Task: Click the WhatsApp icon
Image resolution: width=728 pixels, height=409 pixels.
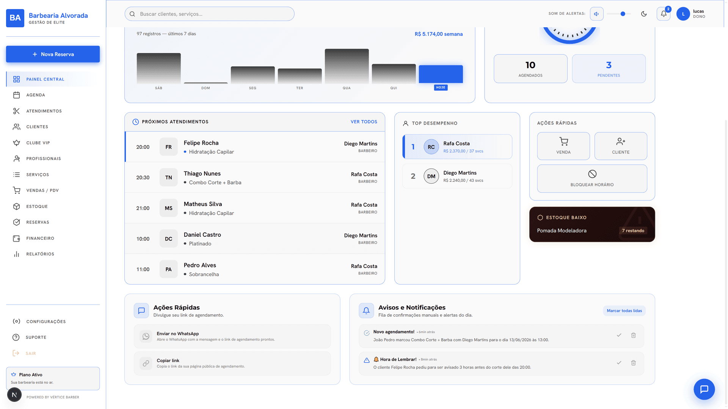Action: [x=146, y=336]
